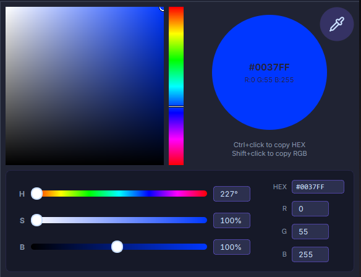The image size is (361, 277).
Task: Click the HEX input field #0037FF
Action: coord(318,187)
